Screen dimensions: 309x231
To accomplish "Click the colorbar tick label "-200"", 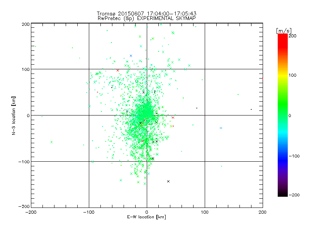I will [x=294, y=195].
